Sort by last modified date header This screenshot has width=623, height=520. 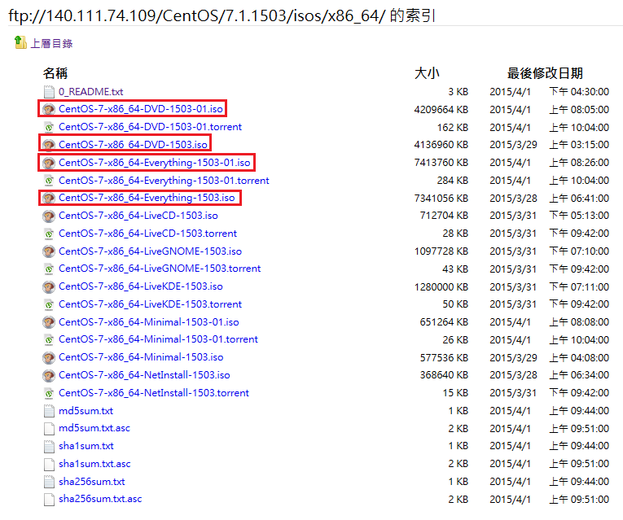tap(545, 73)
